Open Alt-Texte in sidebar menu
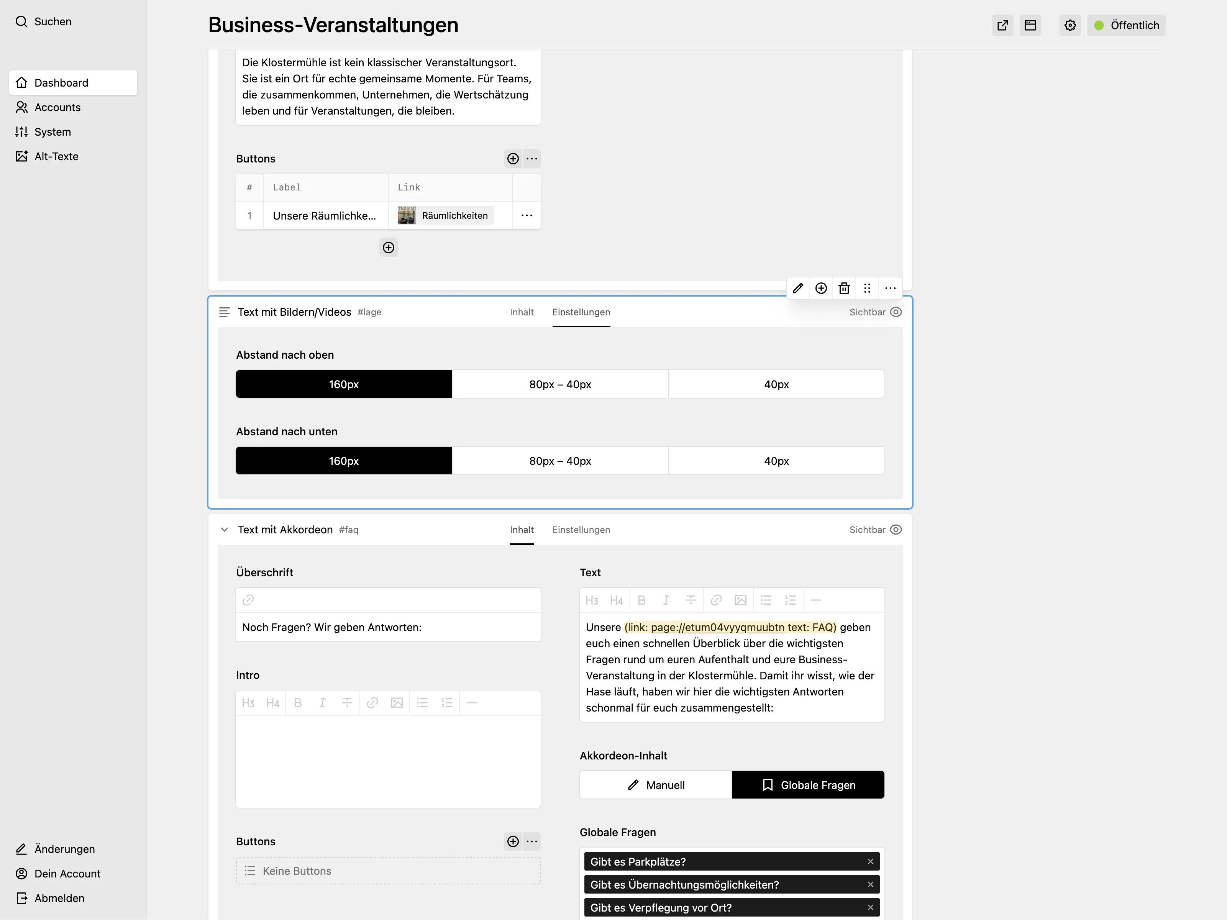The height and width of the screenshot is (920, 1227). click(x=73, y=156)
